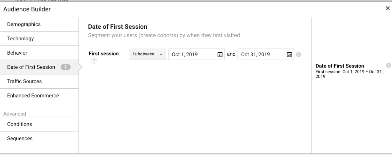Close the Audience Builder dialog

point(387,8)
